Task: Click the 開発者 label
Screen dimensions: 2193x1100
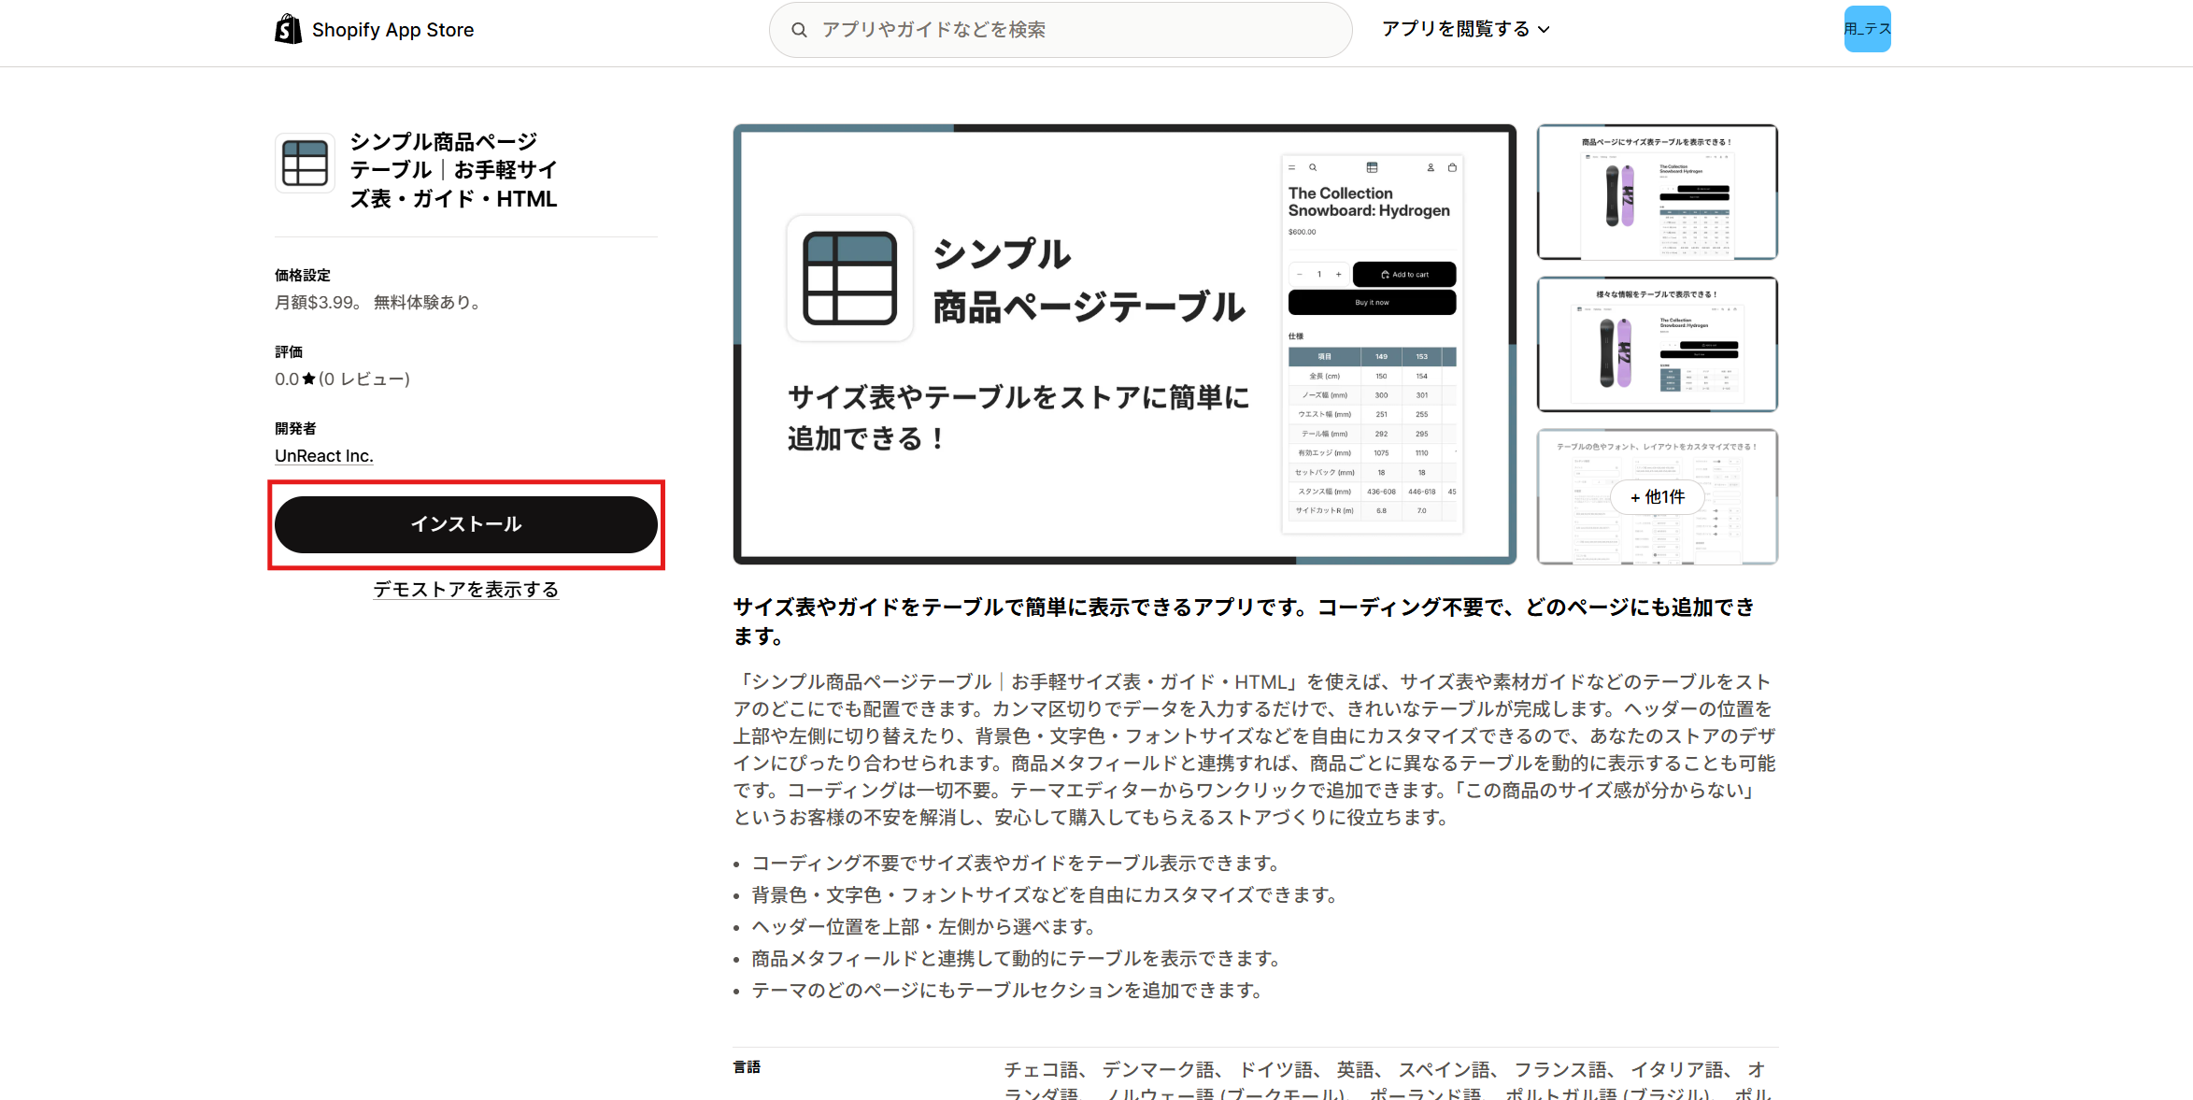Action: point(295,428)
